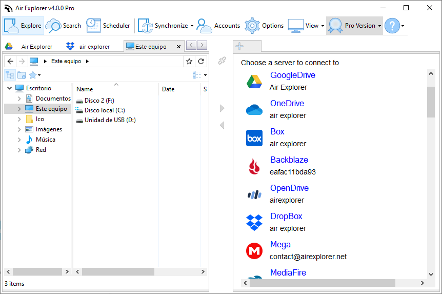Click the OpenDrive logo icon
The height and width of the screenshot is (294, 442).
(x=254, y=194)
